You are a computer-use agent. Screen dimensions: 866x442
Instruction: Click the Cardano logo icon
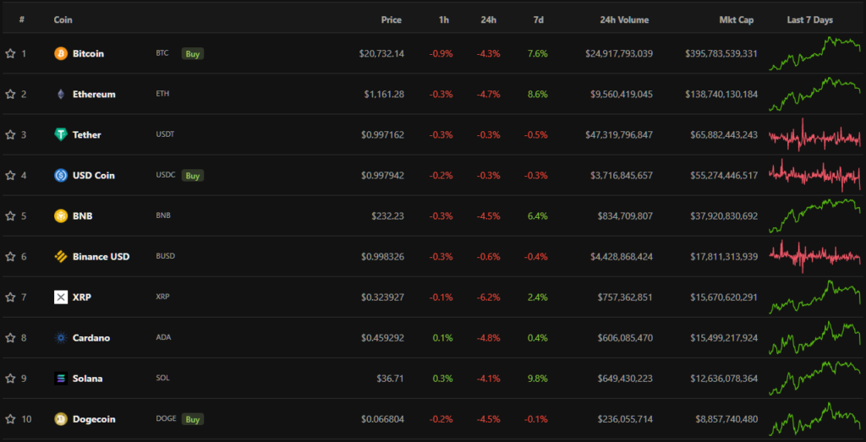[x=61, y=338]
